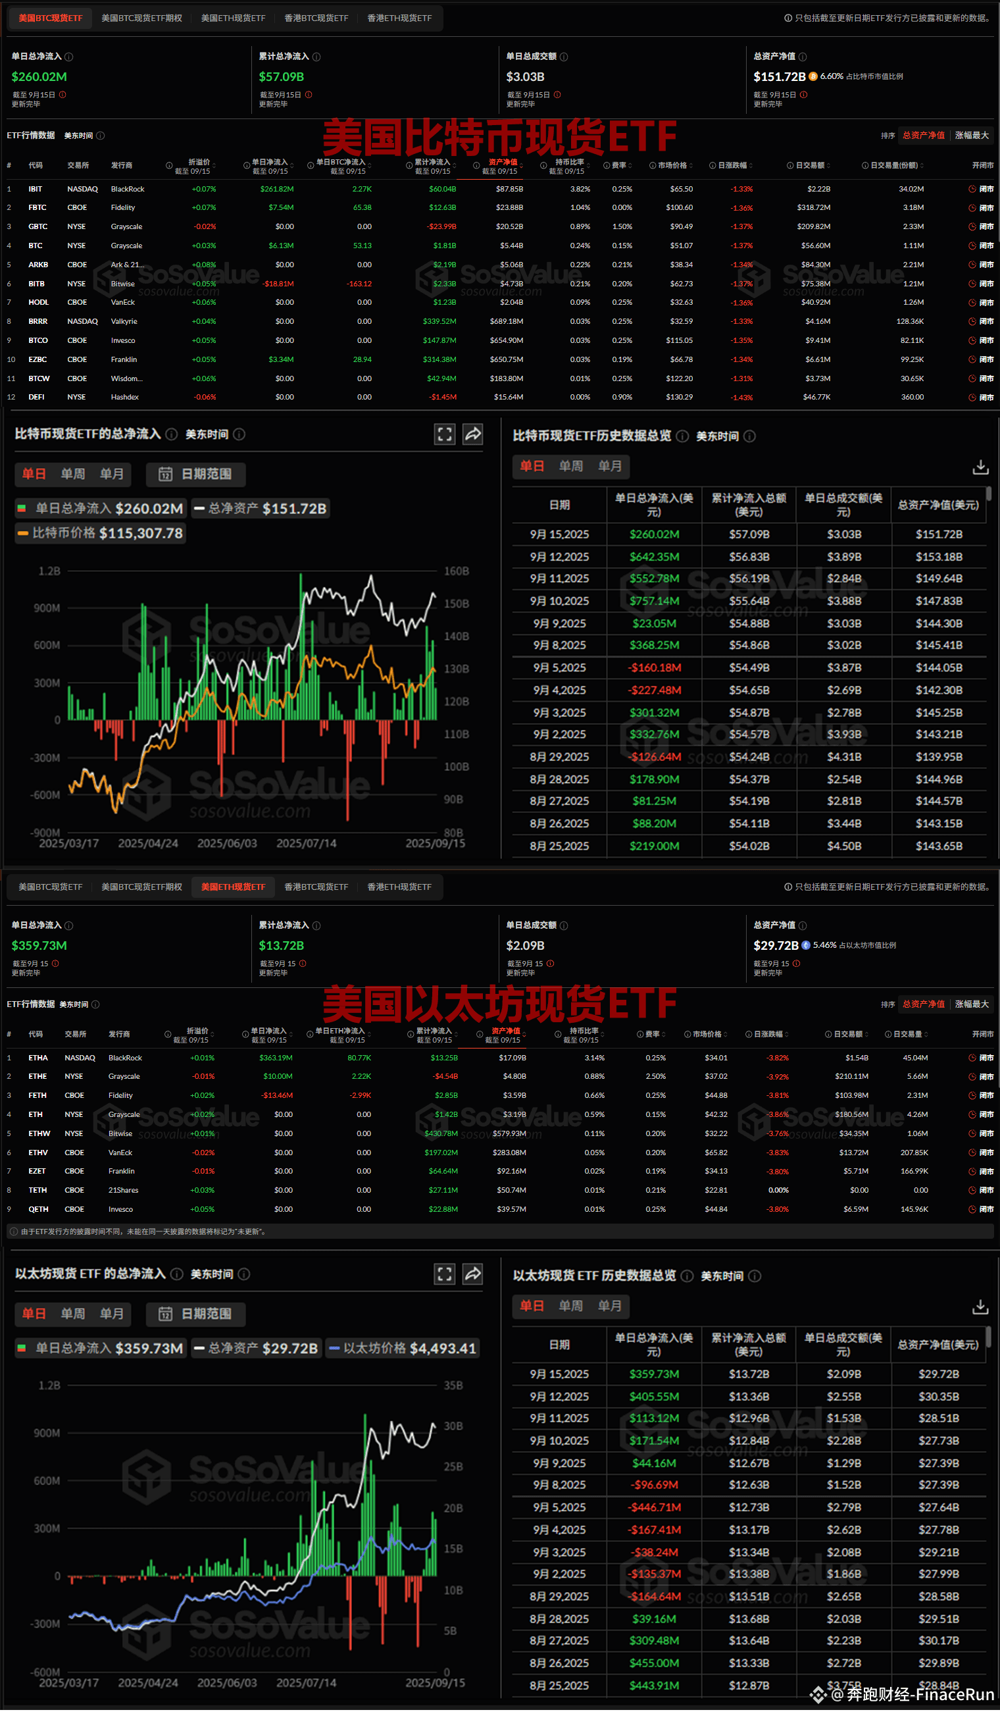Screen dimensions: 1000x1712
Task: Open the info icon beside 累计总净流入 $13.72B
Action: 316,926
